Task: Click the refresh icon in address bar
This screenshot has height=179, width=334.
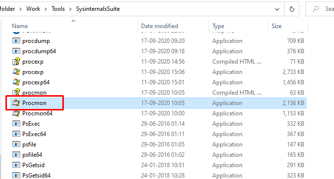Action: (292, 9)
